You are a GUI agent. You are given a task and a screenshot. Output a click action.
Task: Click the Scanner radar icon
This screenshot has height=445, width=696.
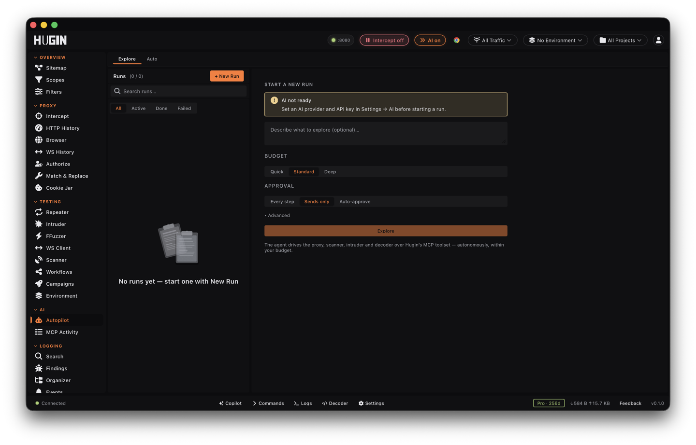[x=39, y=260]
